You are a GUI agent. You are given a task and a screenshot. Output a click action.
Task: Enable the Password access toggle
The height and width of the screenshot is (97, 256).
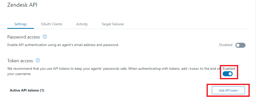click(x=240, y=45)
